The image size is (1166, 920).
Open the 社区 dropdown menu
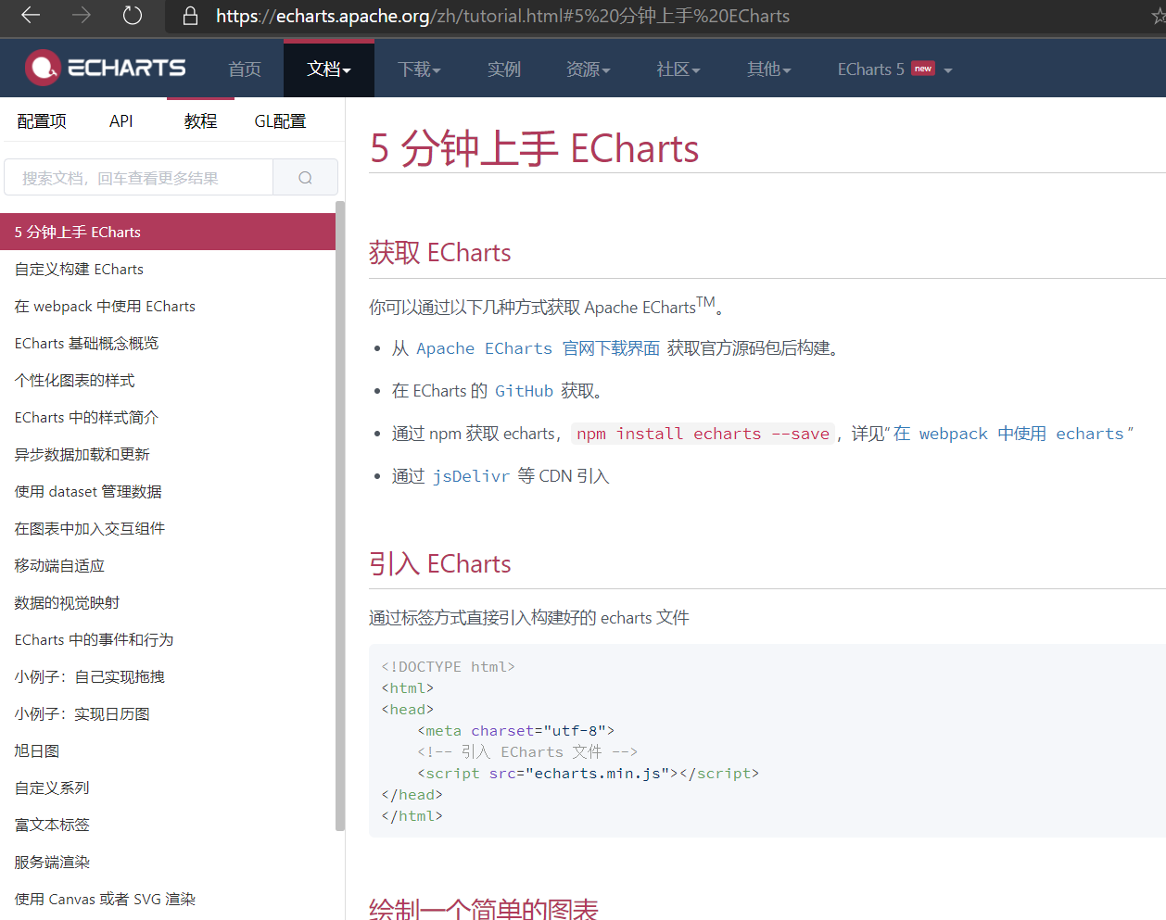coord(678,69)
